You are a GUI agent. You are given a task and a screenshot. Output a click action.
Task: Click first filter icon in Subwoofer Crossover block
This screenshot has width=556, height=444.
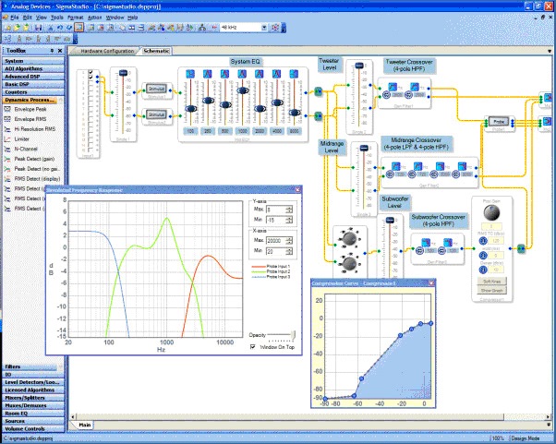(426, 243)
